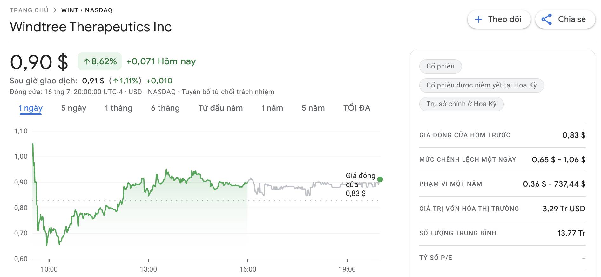This screenshot has width=601, height=277.
Task: Click the 13:00 time axis label
Action: pos(148,269)
